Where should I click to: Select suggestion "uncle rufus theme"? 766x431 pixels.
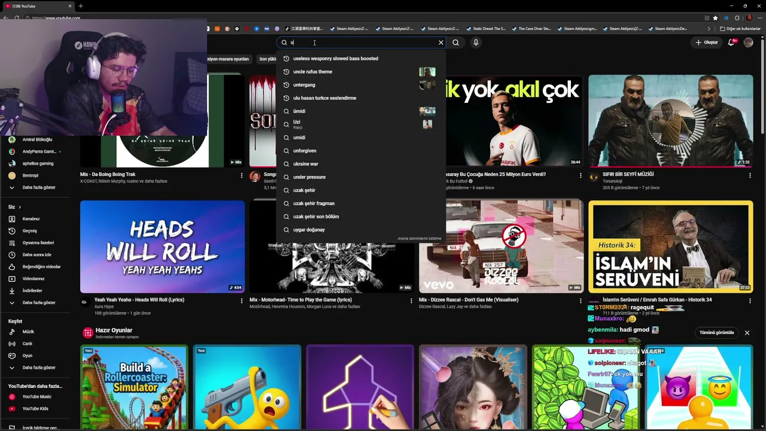click(x=361, y=72)
